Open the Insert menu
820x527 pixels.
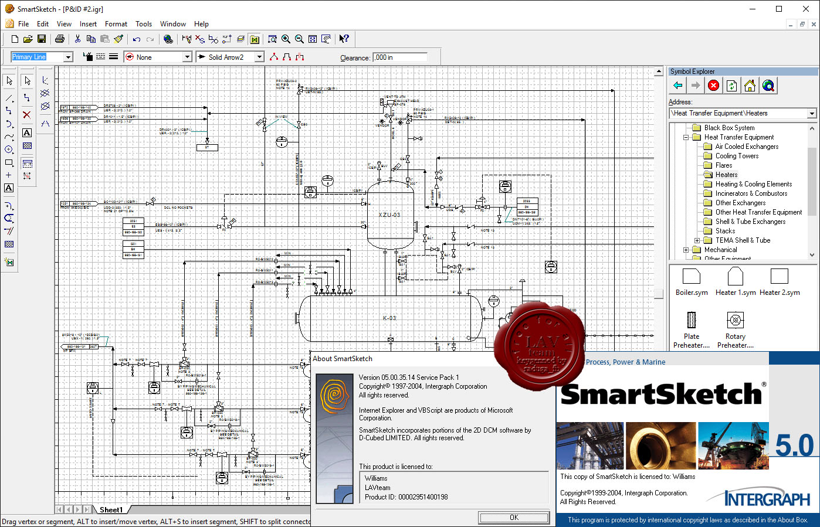[x=88, y=24]
